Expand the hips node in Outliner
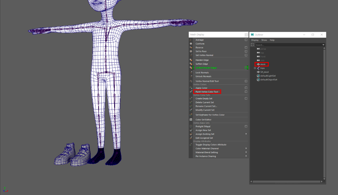Viewport: 338px width, 195px height. [x=255, y=68]
